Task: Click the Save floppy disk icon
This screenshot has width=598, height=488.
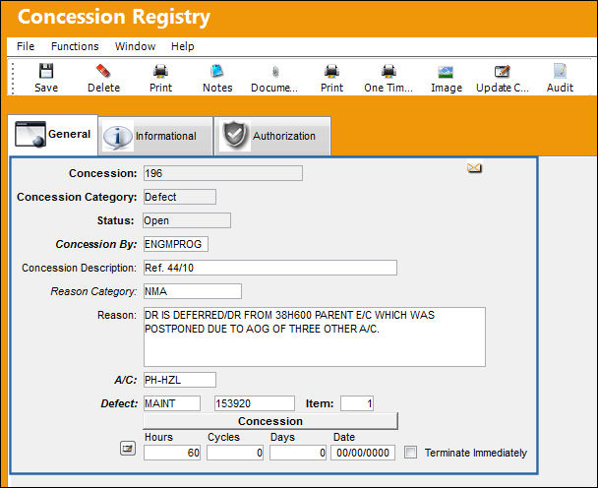Action: [x=46, y=71]
